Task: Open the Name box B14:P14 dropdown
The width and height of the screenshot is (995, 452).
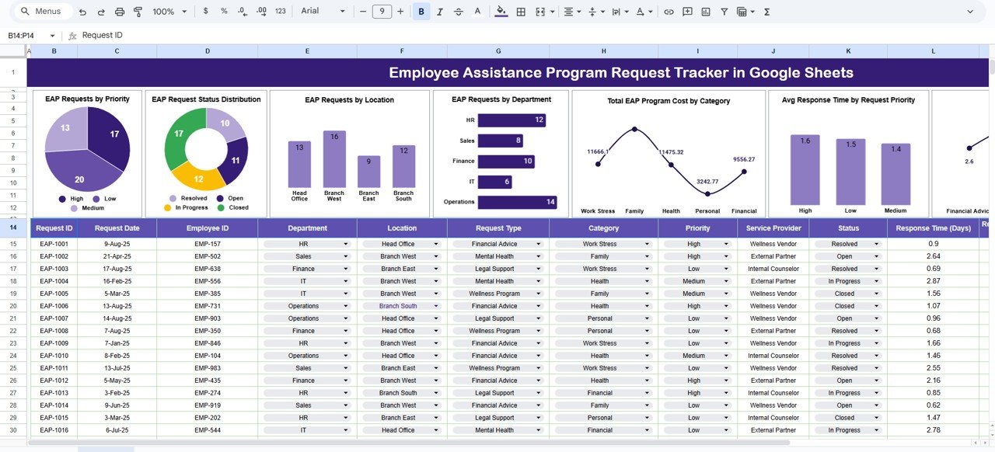Action: pos(52,36)
